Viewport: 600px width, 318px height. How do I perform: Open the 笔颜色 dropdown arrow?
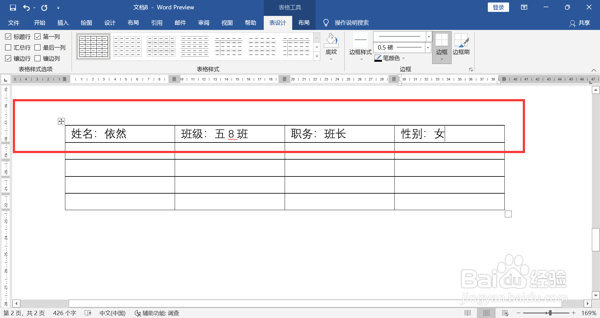point(403,58)
